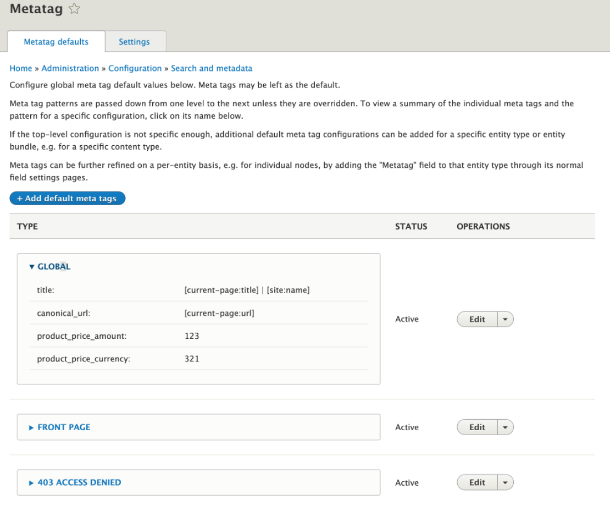This screenshot has height=505, width=610.
Task: Open the Configuration breadcrumb link
Action: (135, 68)
